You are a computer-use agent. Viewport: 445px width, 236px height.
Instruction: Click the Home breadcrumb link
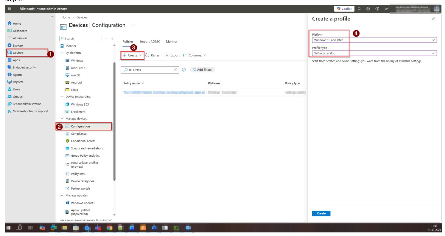(x=66, y=18)
